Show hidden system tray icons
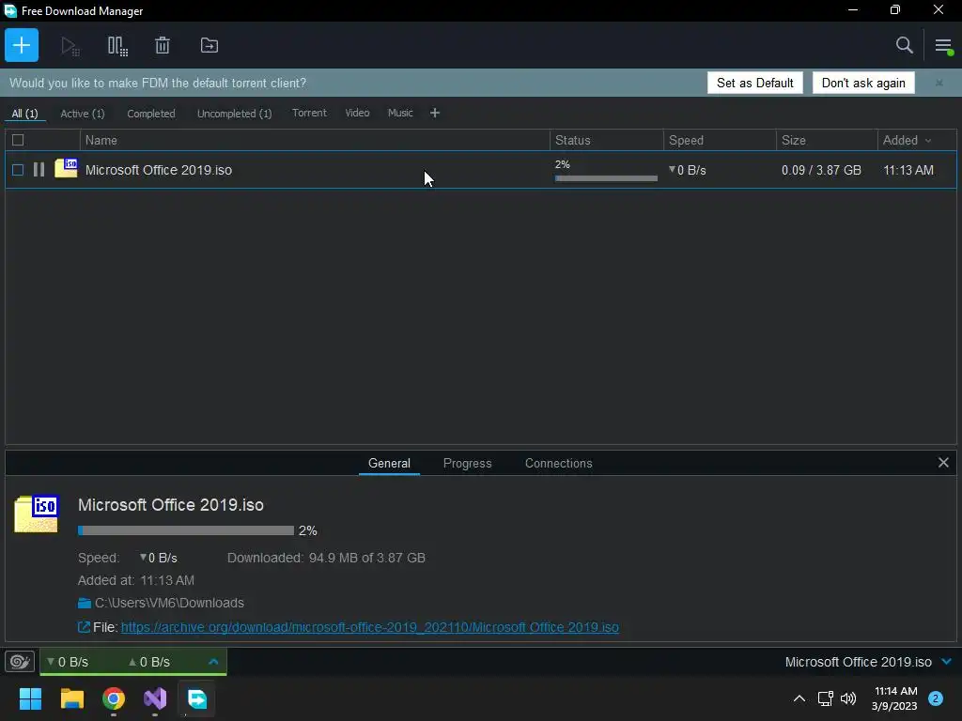The width and height of the screenshot is (962, 721). coord(799,698)
